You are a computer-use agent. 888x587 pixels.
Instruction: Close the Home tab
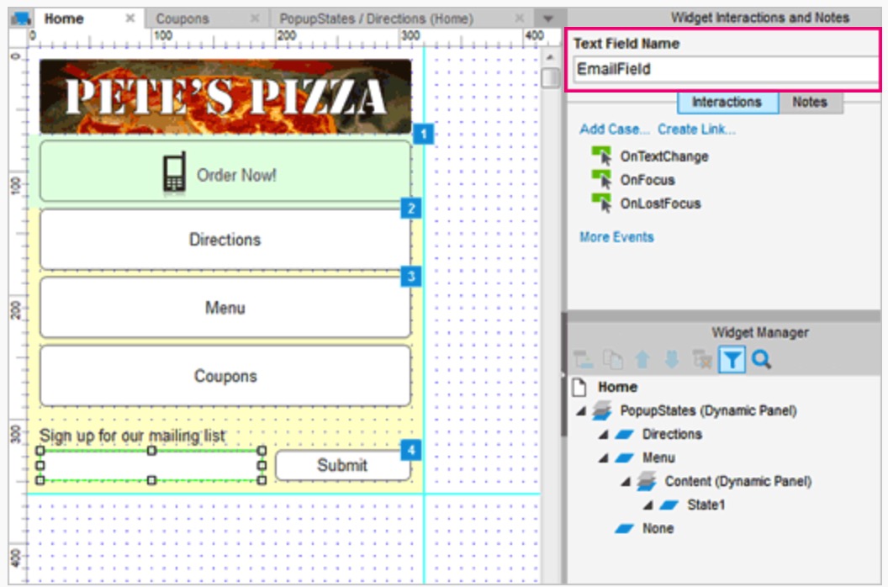point(129,19)
